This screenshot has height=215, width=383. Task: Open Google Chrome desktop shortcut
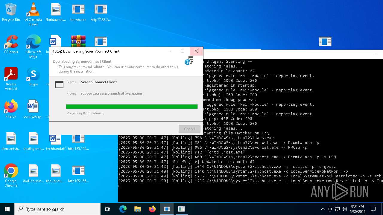(11, 176)
